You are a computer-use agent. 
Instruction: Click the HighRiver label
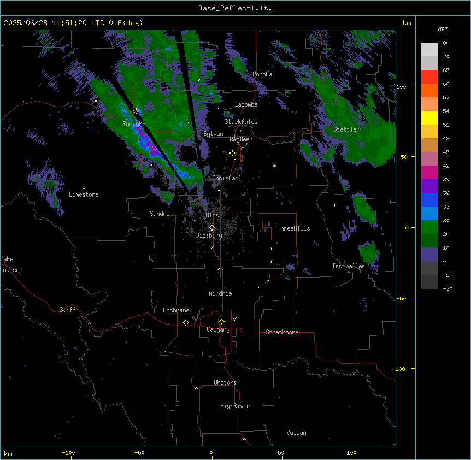point(235,406)
